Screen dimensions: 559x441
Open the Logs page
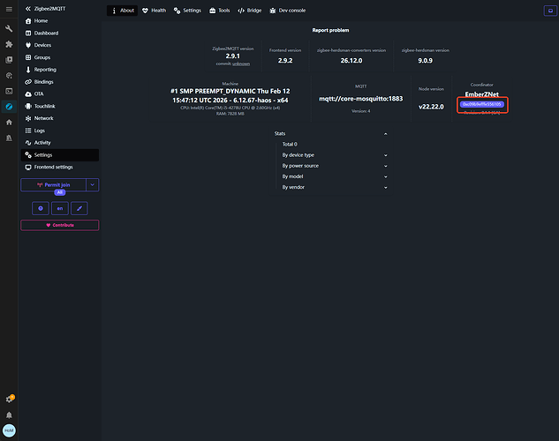[59, 131]
